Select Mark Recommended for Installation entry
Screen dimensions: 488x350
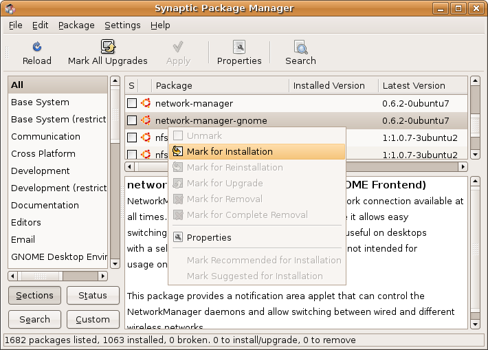click(257, 260)
